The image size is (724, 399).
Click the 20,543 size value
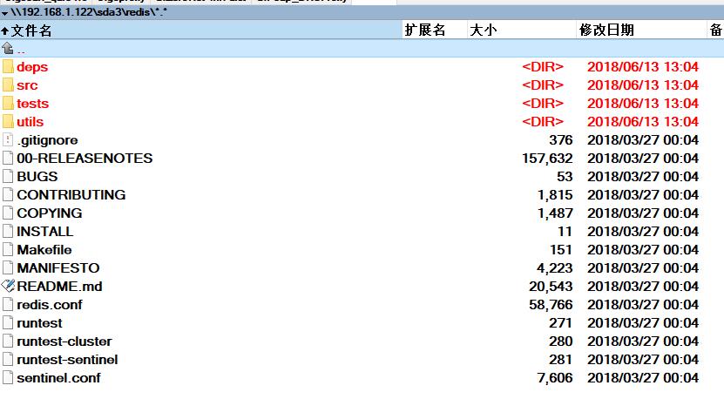pyautogui.click(x=551, y=287)
